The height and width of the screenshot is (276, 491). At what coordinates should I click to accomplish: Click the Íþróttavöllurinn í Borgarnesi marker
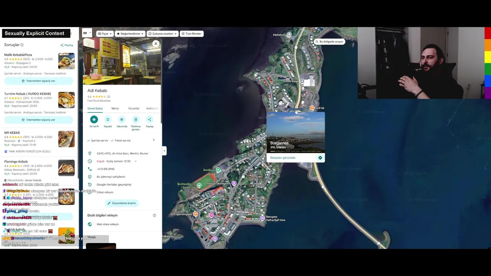click(x=198, y=185)
